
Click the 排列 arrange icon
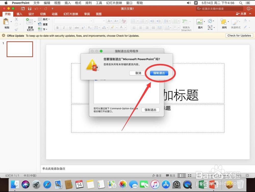pos(223,22)
